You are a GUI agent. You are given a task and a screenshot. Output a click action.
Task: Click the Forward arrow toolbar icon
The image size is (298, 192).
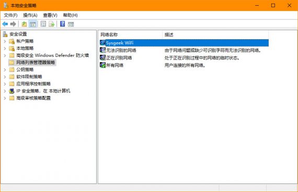coord(13,24)
